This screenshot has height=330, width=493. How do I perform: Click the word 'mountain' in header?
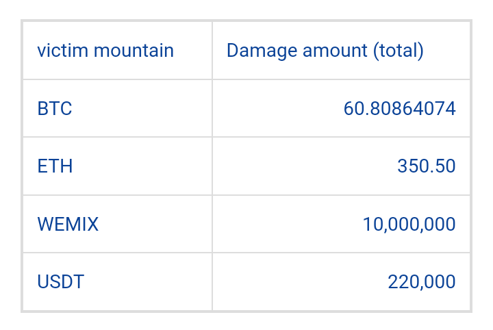[x=134, y=51]
